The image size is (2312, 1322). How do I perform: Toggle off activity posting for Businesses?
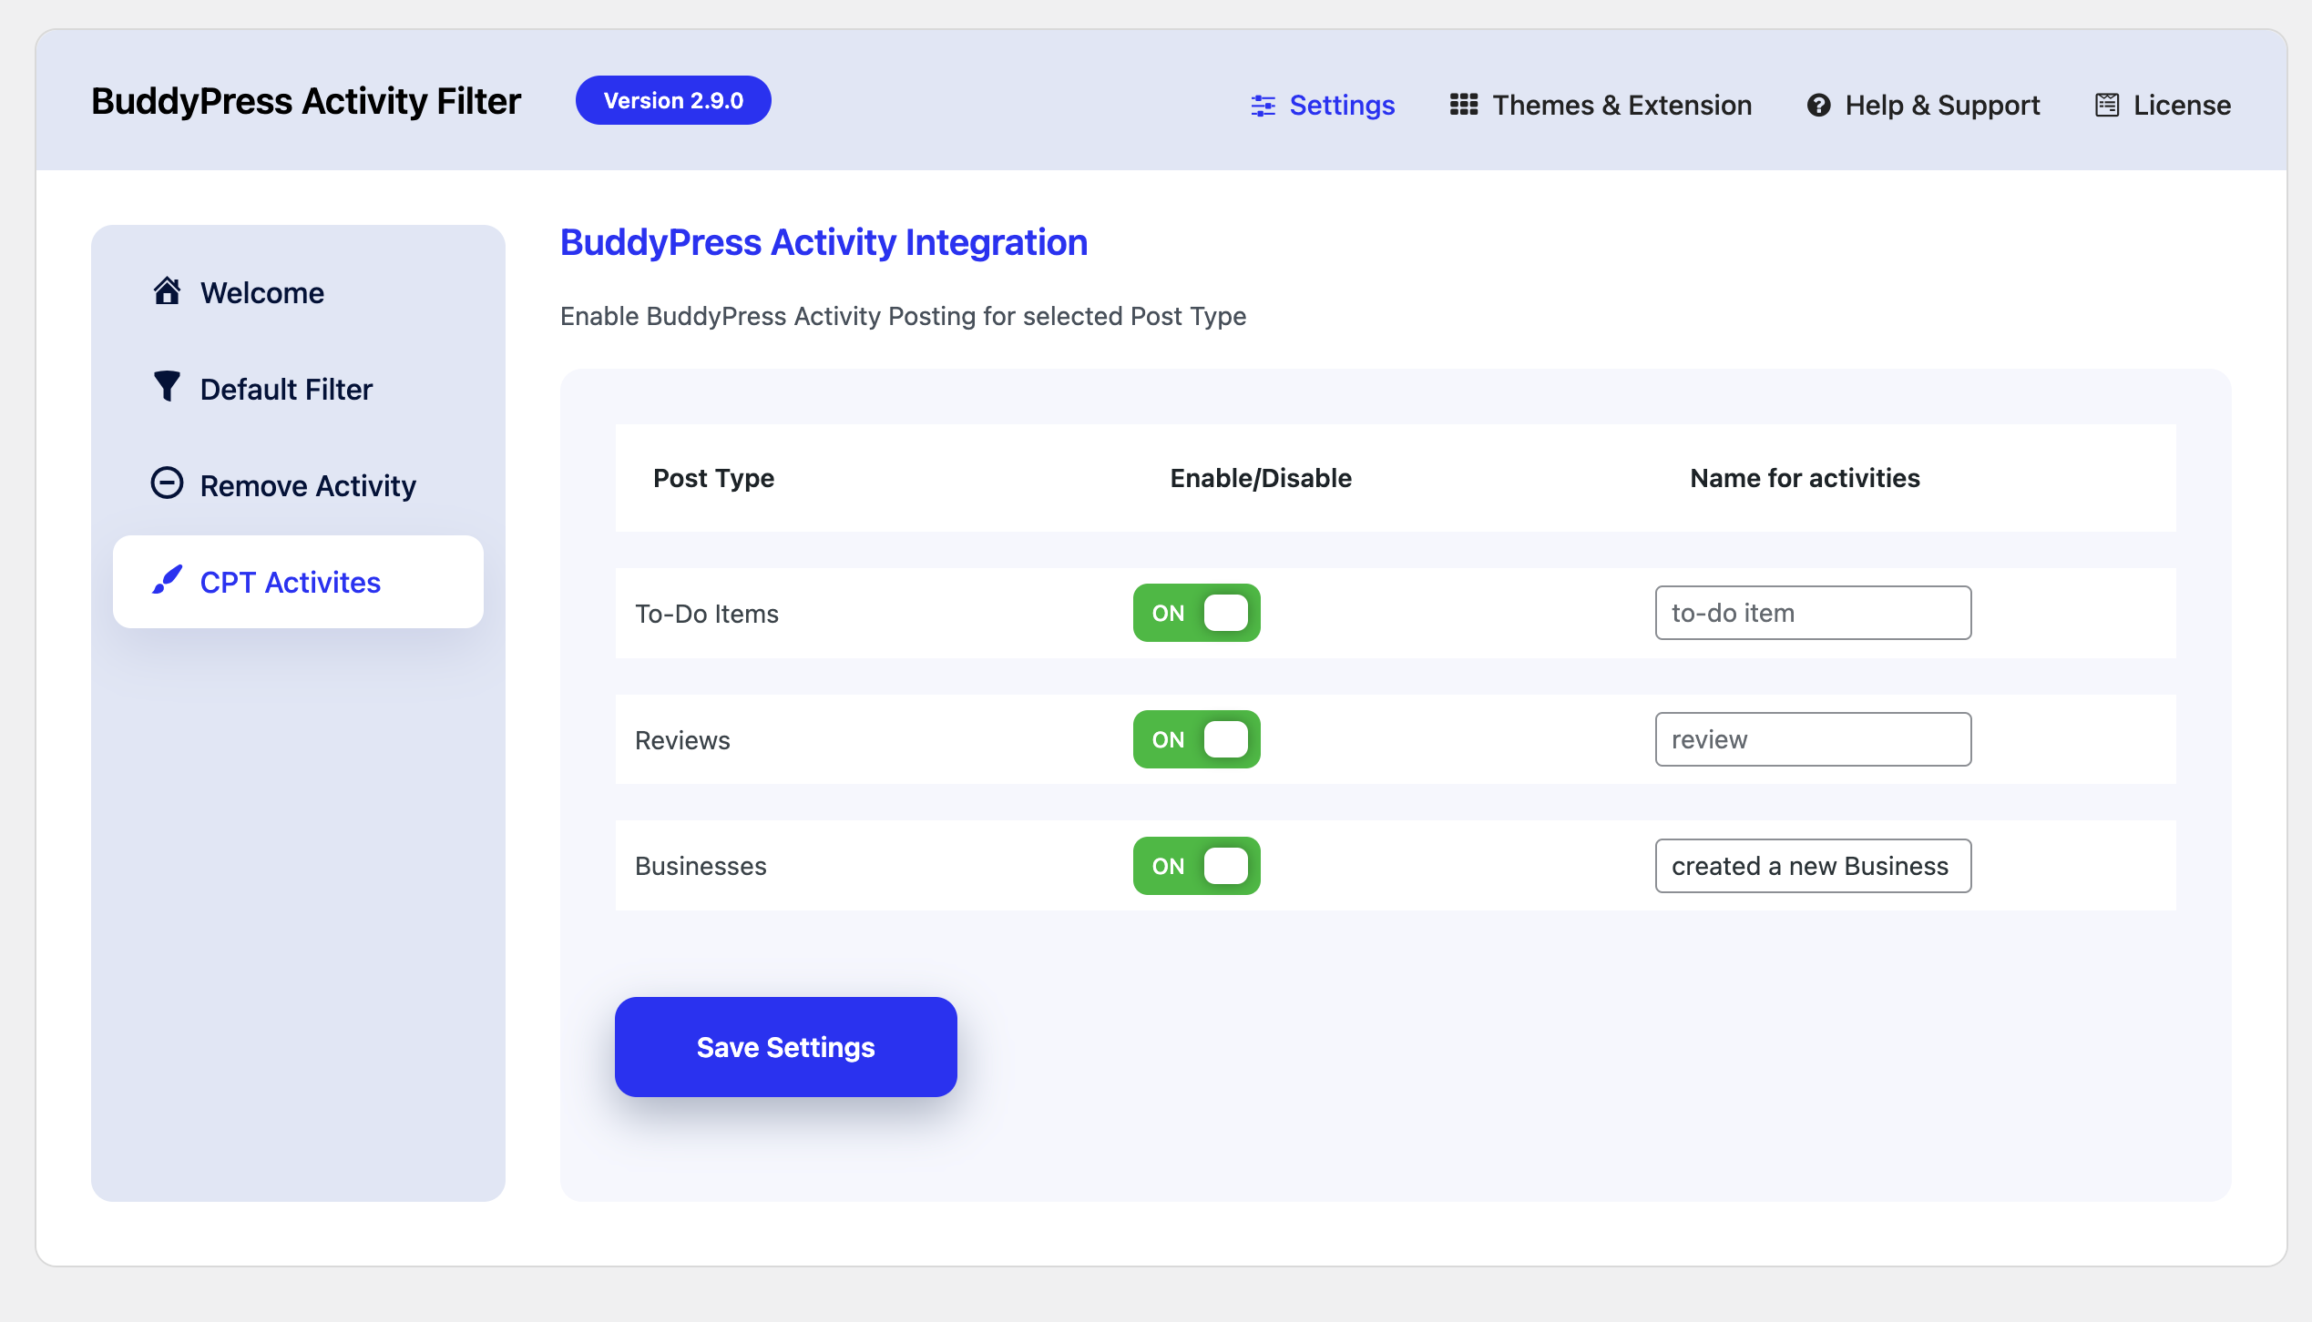tap(1196, 866)
